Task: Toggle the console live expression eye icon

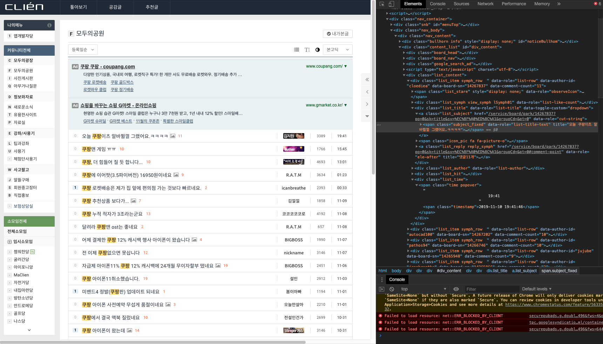Action: click(456, 289)
